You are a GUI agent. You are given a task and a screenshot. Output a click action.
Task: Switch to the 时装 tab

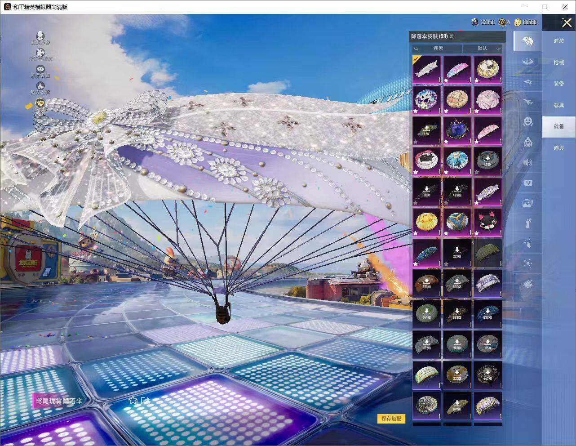coord(558,41)
